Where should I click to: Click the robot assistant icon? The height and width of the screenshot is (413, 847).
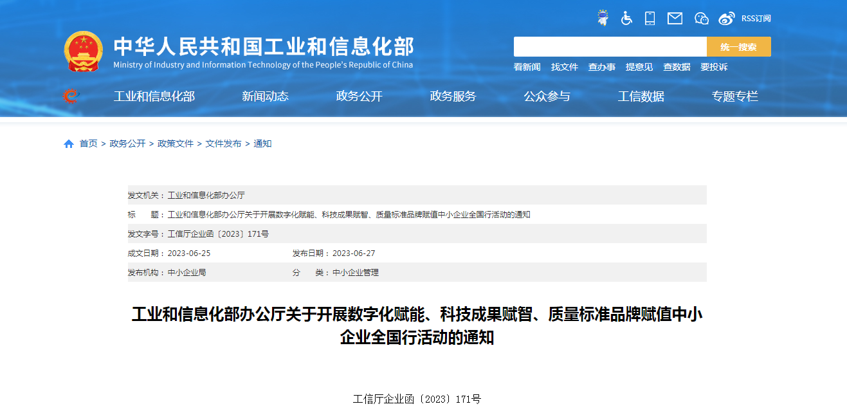[x=603, y=18]
